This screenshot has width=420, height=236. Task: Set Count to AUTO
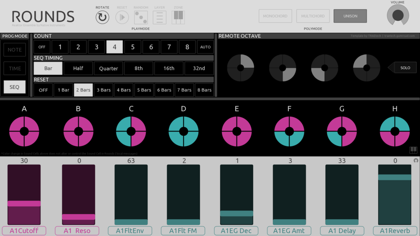click(x=206, y=47)
